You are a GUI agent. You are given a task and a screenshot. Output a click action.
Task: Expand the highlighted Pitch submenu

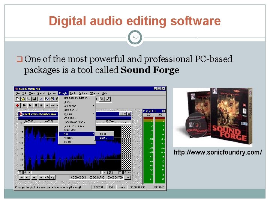coord(77,134)
